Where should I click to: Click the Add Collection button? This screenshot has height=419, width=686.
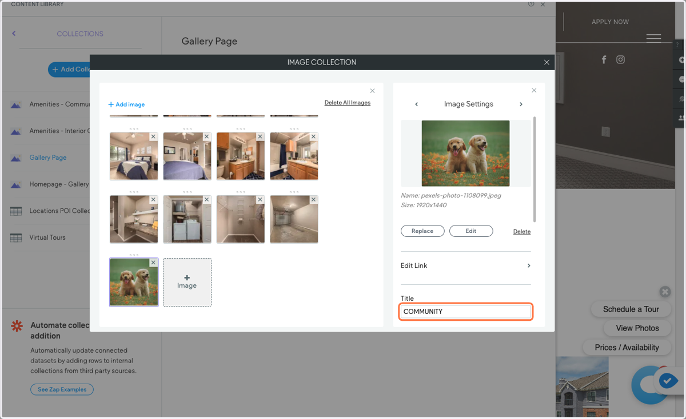(x=69, y=70)
